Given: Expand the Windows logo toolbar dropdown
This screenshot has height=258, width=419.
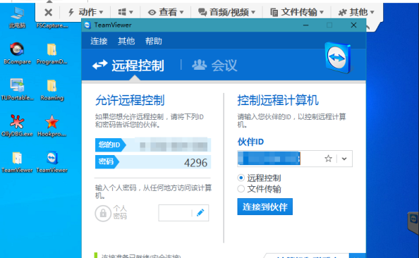Looking at the screenshot, I should (x=126, y=12).
